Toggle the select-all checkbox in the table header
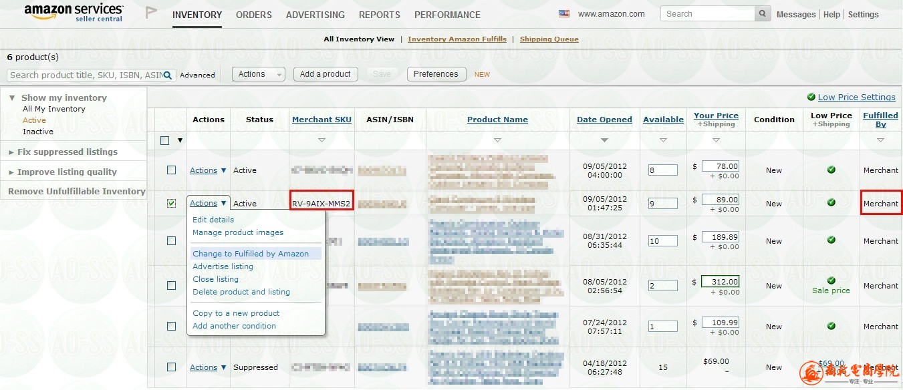903x390 pixels. 165,140
